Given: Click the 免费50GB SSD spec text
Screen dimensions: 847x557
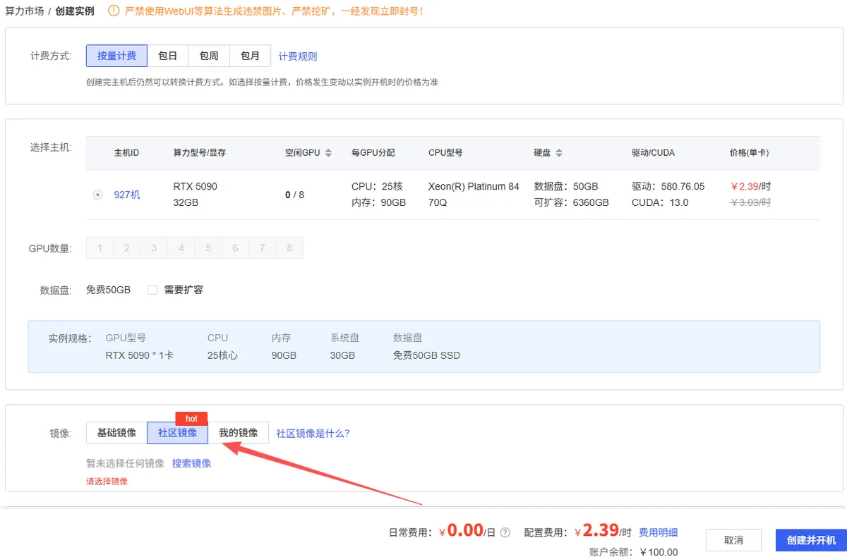Looking at the screenshot, I should point(426,355).
